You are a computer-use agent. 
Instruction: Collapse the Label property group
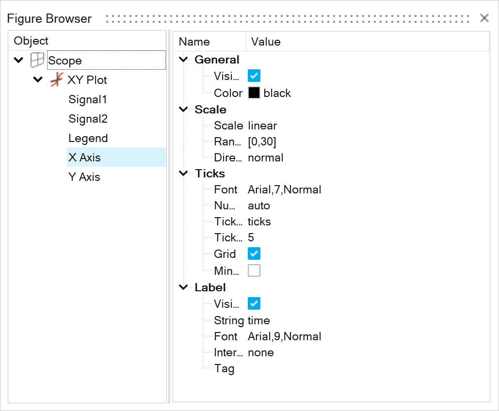[183, 287]
